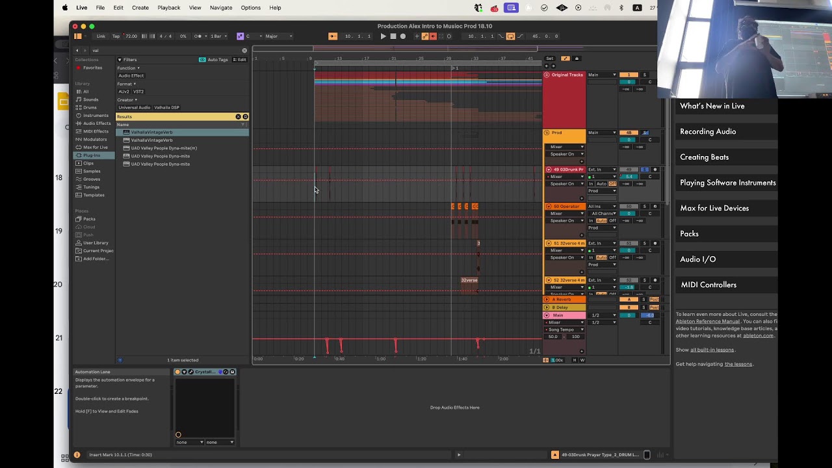Open the 1 Bar quantization menu

[218, 36]
